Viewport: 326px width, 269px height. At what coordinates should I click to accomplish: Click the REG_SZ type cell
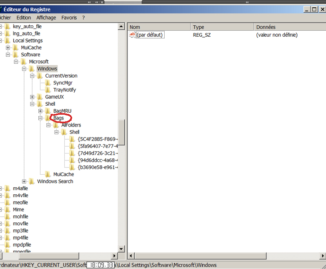pos(202,35)
